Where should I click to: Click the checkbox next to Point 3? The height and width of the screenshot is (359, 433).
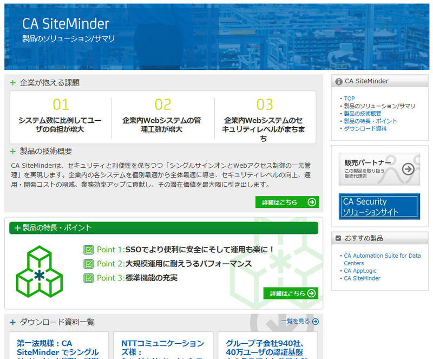pyautogui.click(x=89, y=278)
